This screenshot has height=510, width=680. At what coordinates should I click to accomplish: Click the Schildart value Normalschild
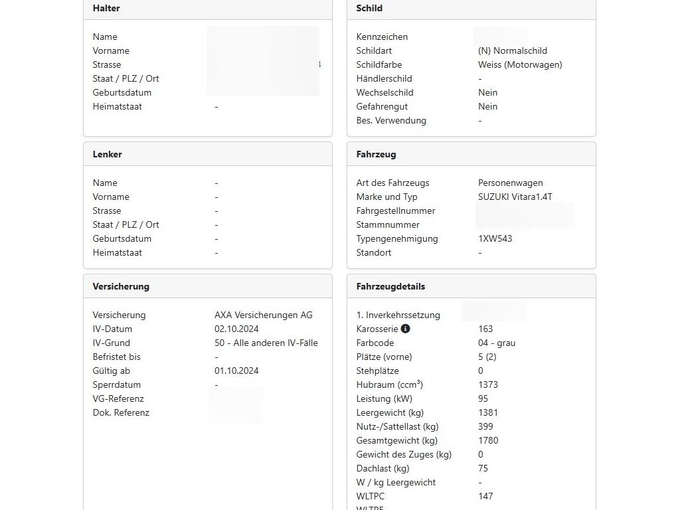(512, 51)
